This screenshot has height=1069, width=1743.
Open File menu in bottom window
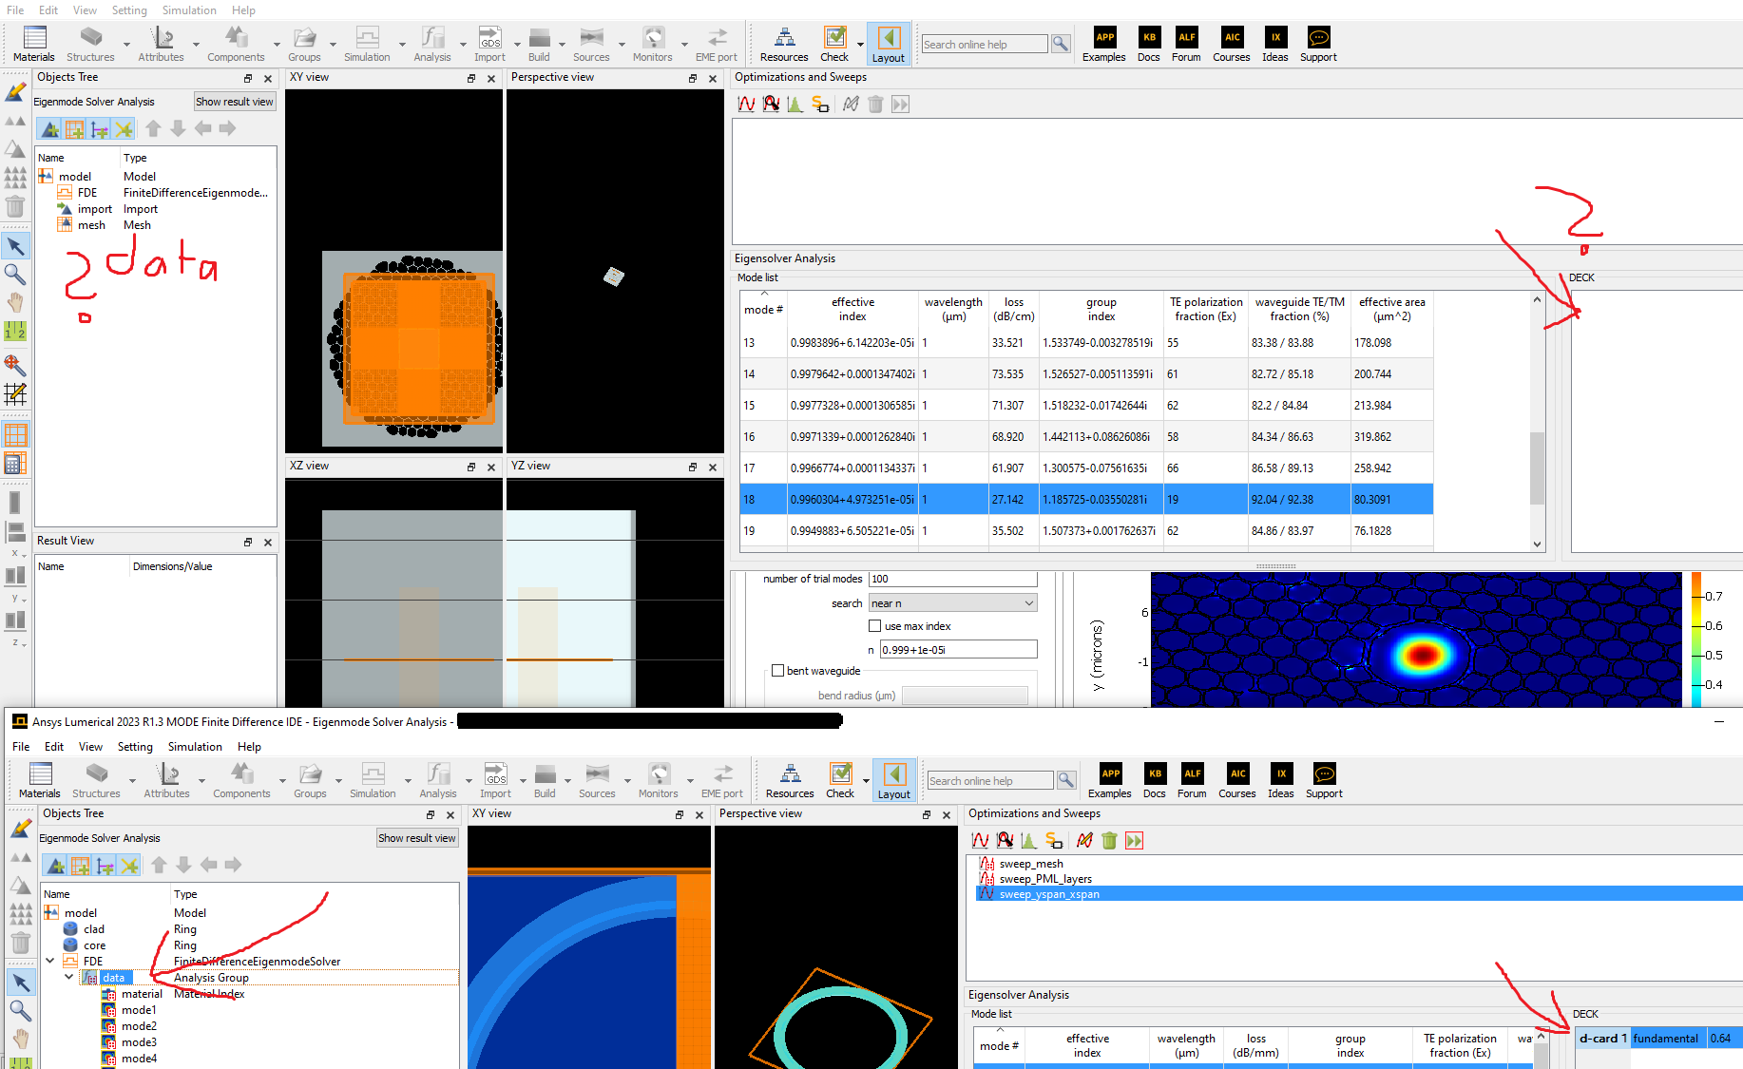coord(21,747)
